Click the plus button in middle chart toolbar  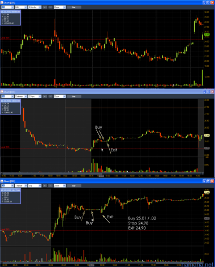click(x=45, y=96)
